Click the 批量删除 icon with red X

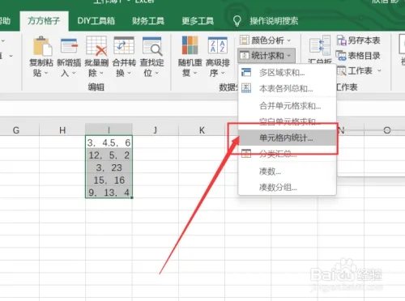[x=96, y=46]
